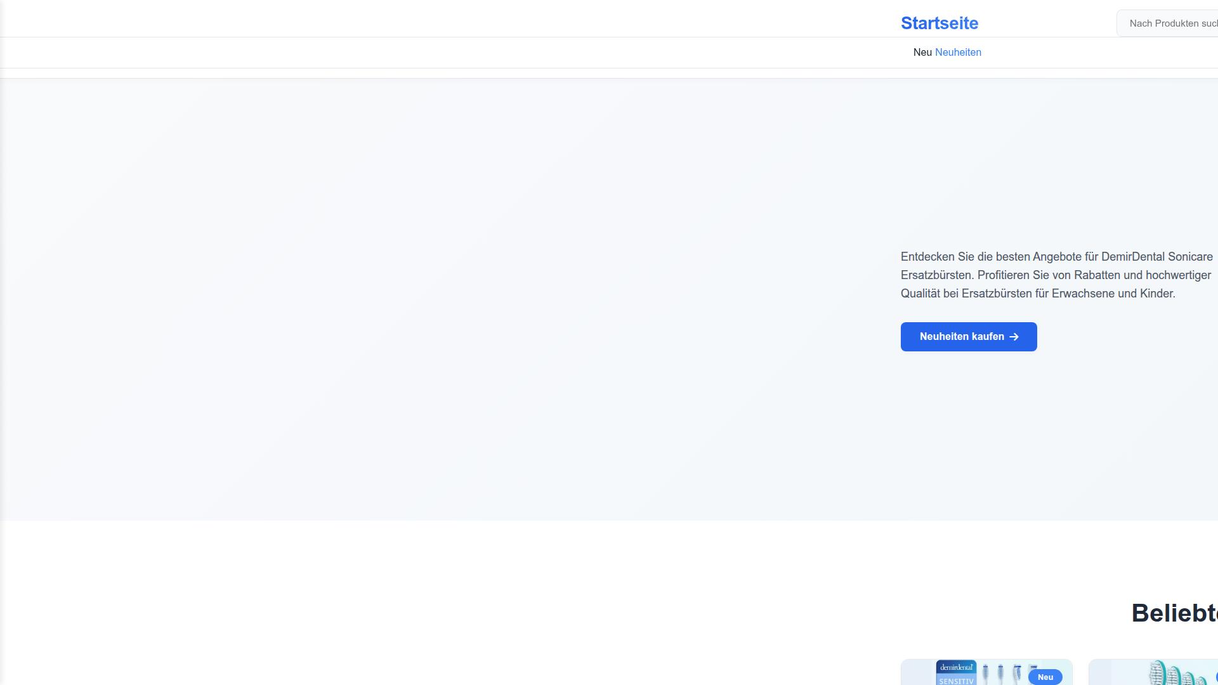
Task: Open the DemirDental Sensitiv product thumbnail
Action: click(986, 672)
